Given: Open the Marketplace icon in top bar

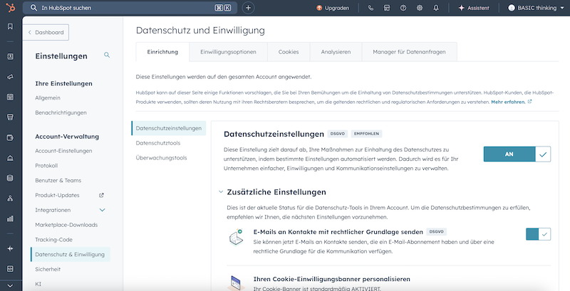Looking at the screenshot, I should click(x=387, y=8).
